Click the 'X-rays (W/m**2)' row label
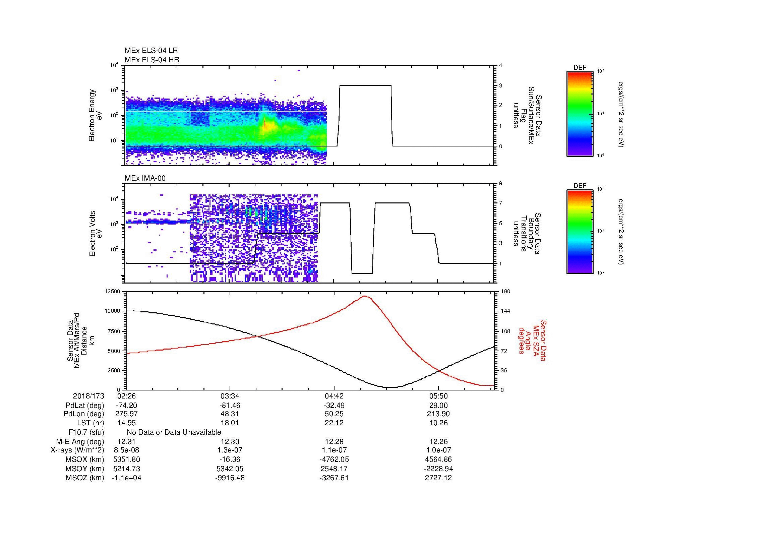Screen dimensions: 784x554 (77, 450)
